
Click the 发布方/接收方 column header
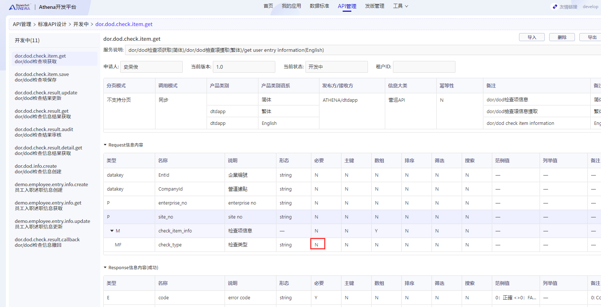(352, 86)
